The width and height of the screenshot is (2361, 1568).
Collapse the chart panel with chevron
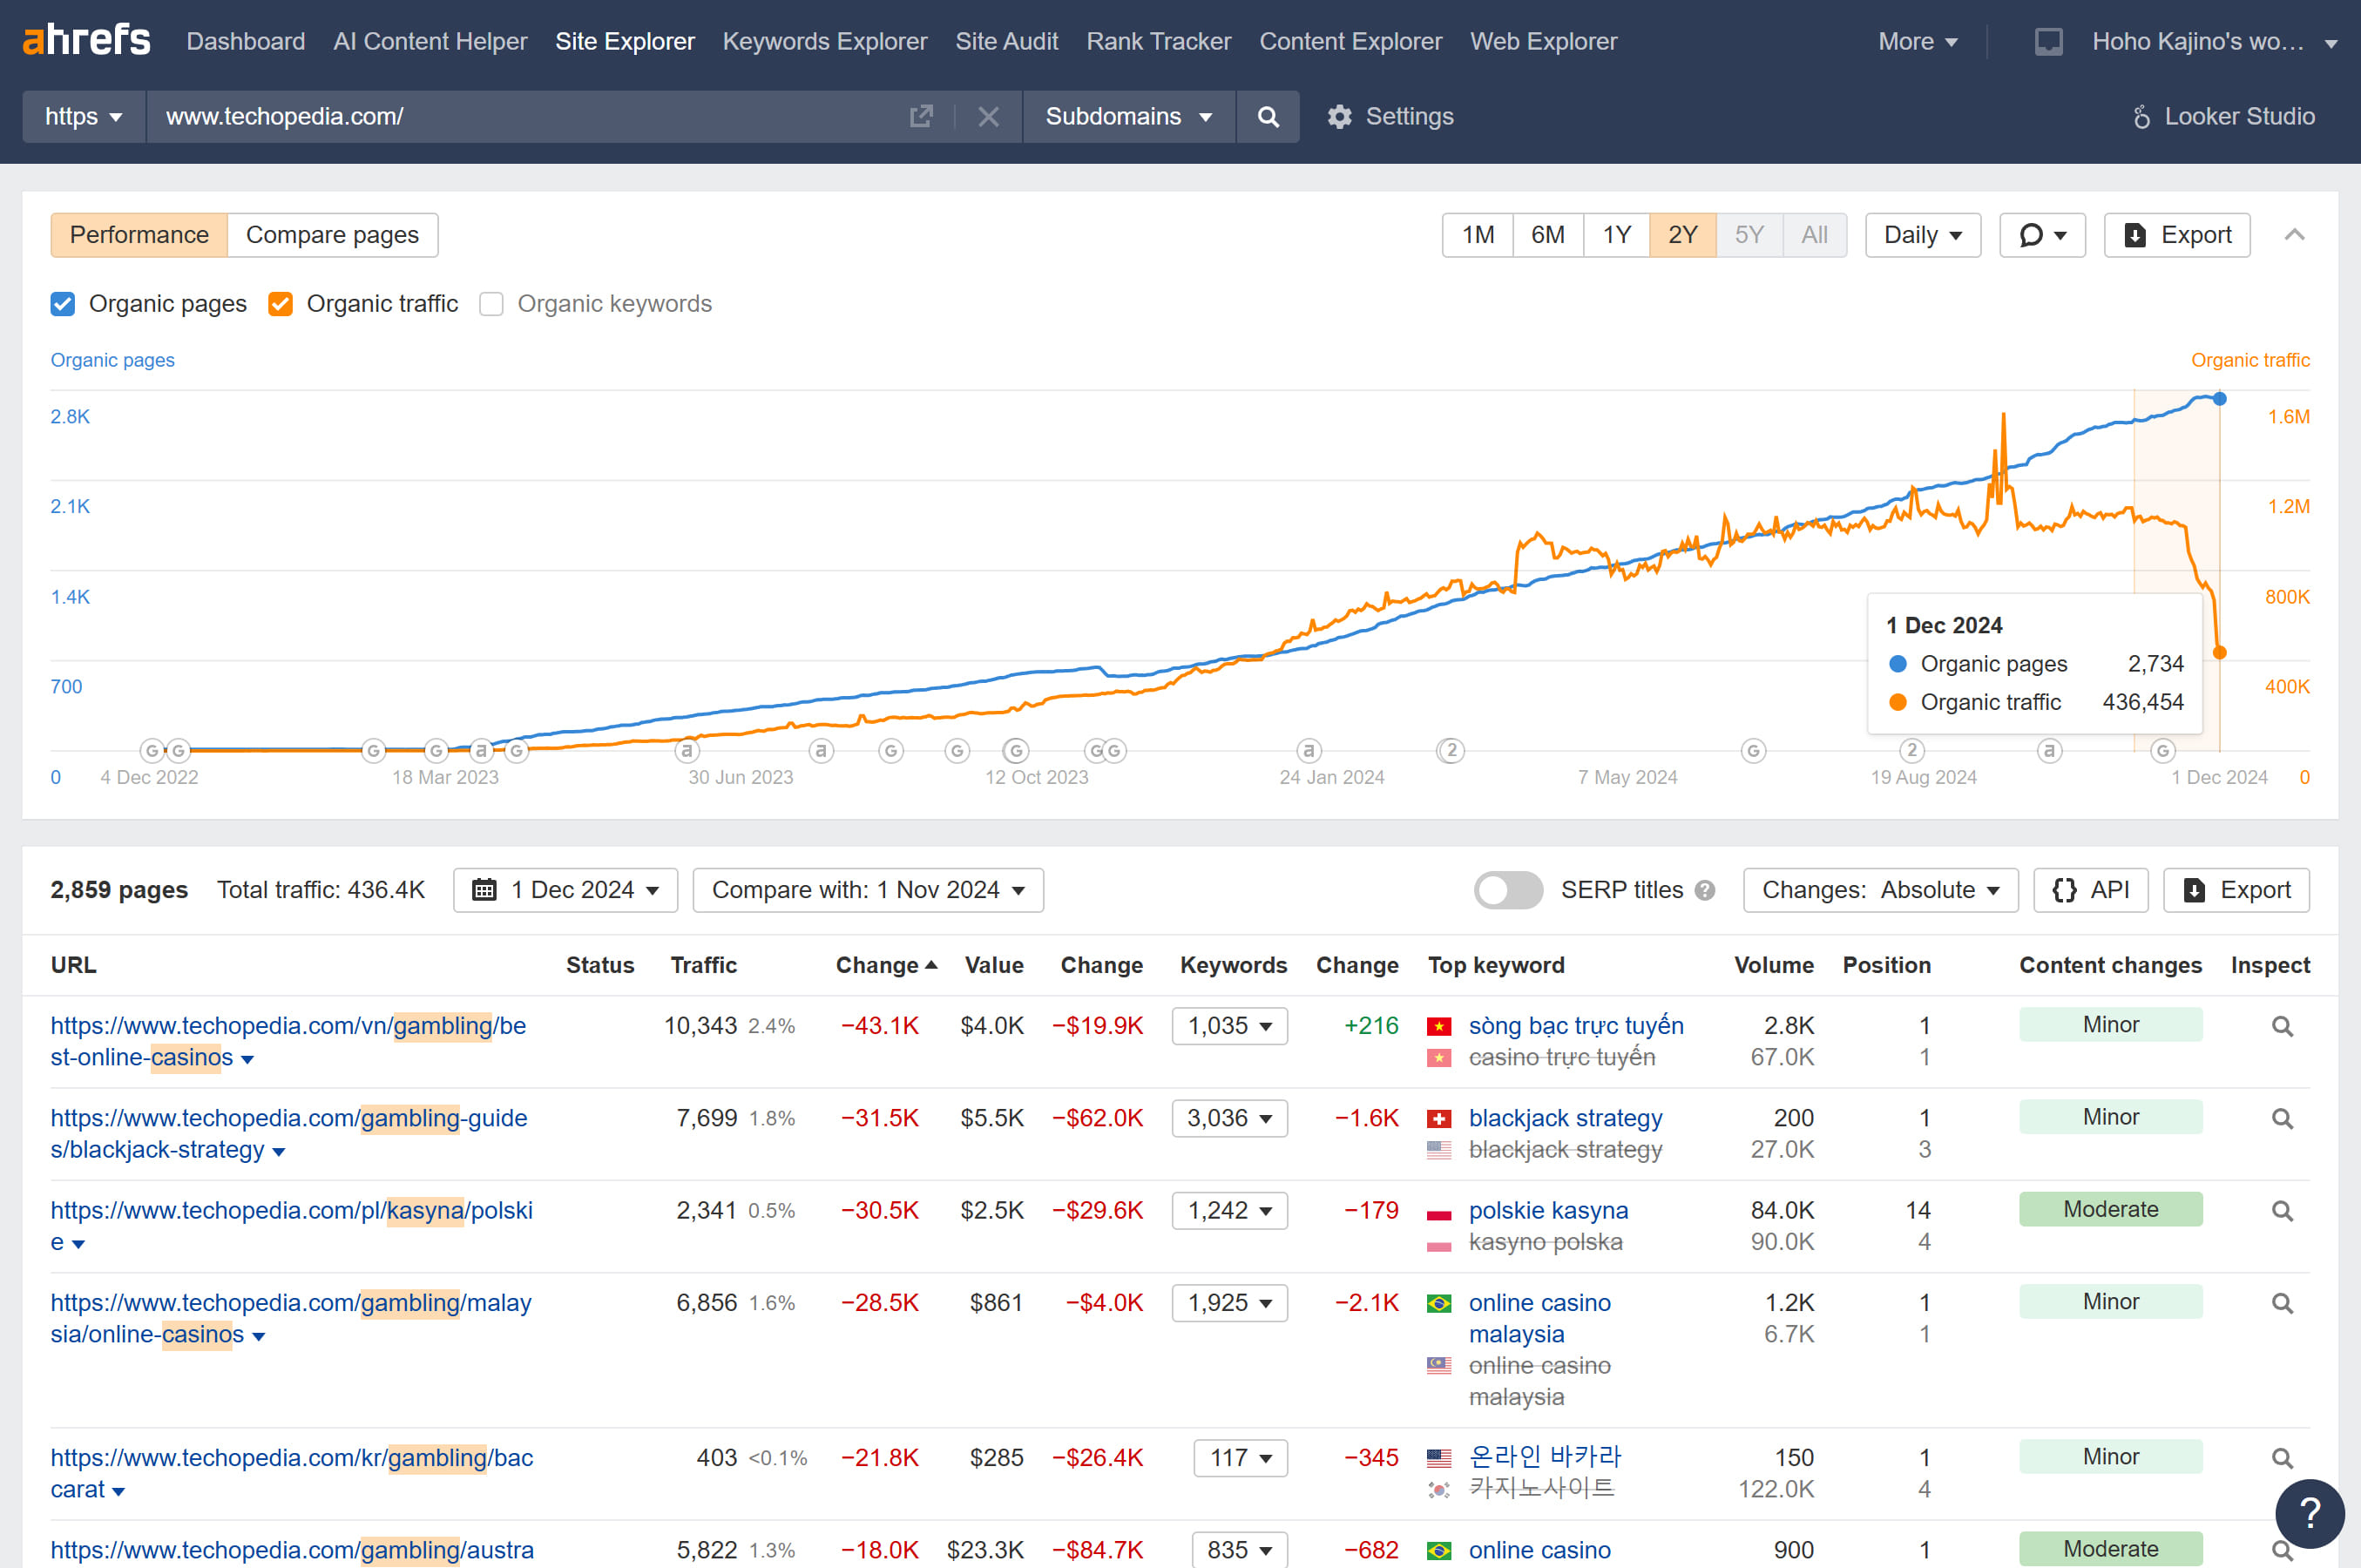pos(2294,235)
